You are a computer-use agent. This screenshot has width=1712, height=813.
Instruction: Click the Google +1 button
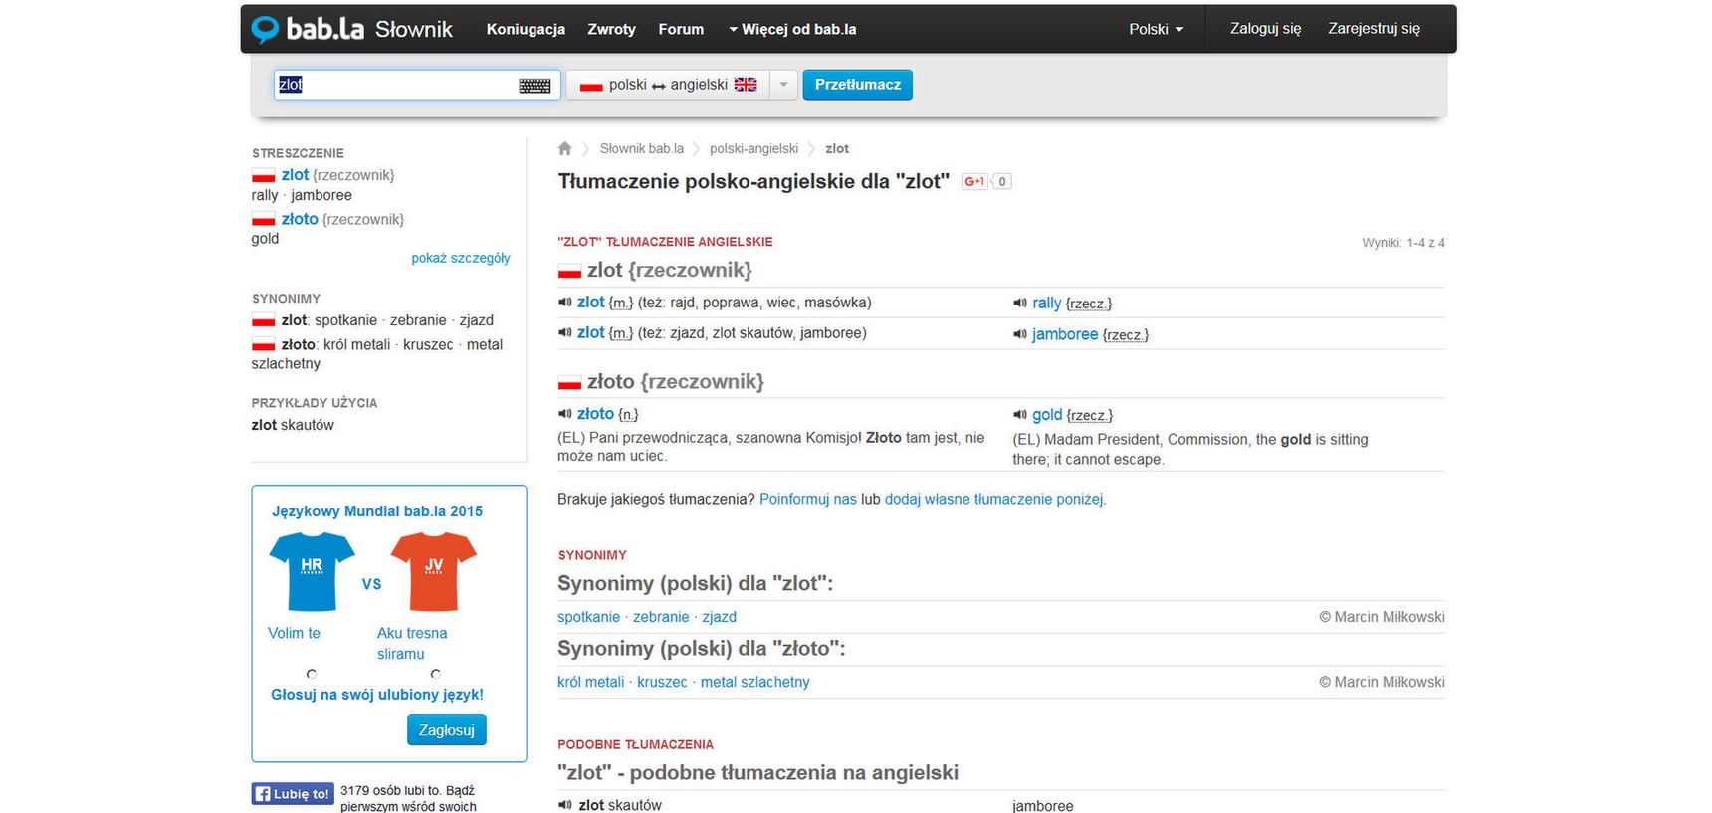(974, 181)
